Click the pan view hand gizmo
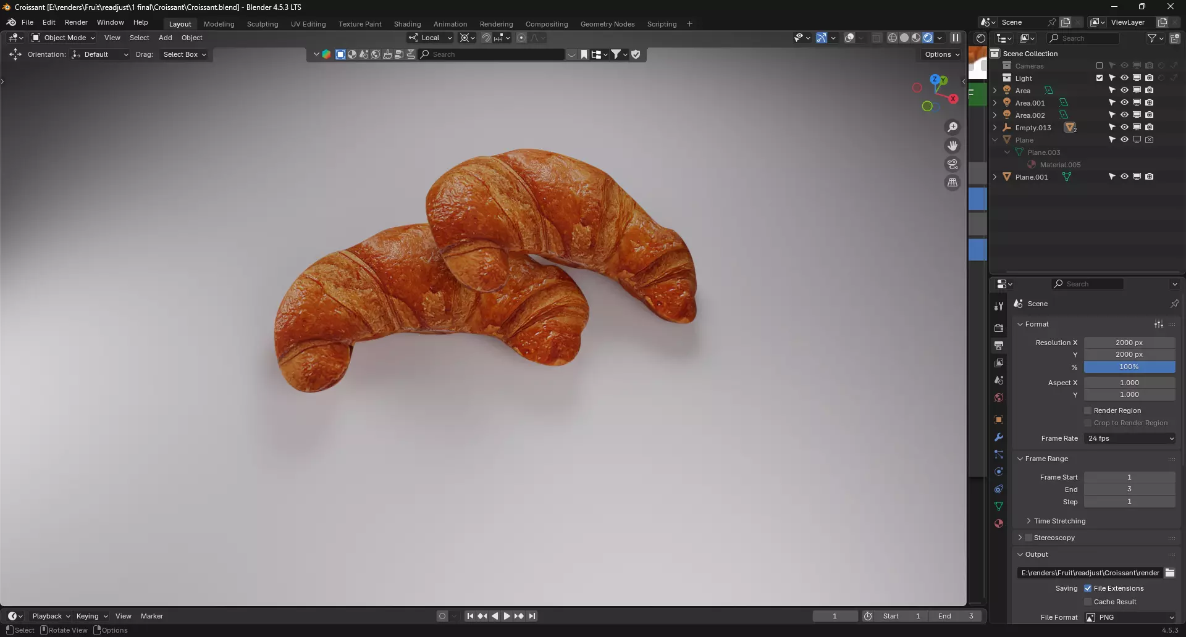The image size is (1186, 637). click(953, 146)
